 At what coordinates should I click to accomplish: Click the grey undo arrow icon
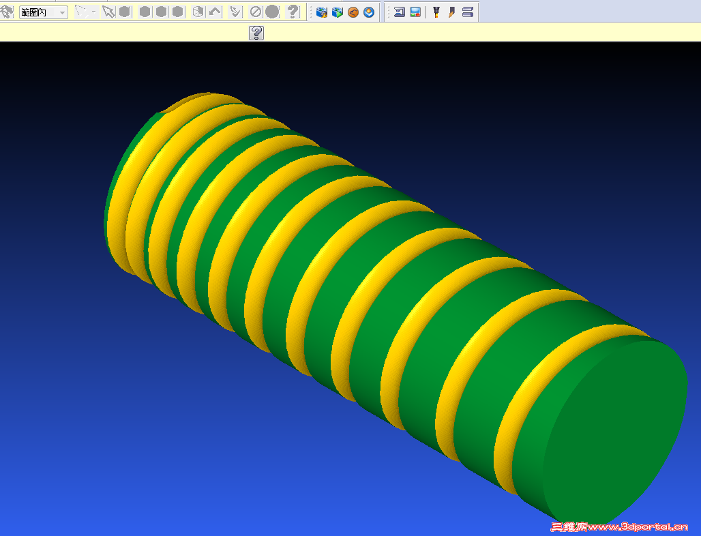[215, 12]
